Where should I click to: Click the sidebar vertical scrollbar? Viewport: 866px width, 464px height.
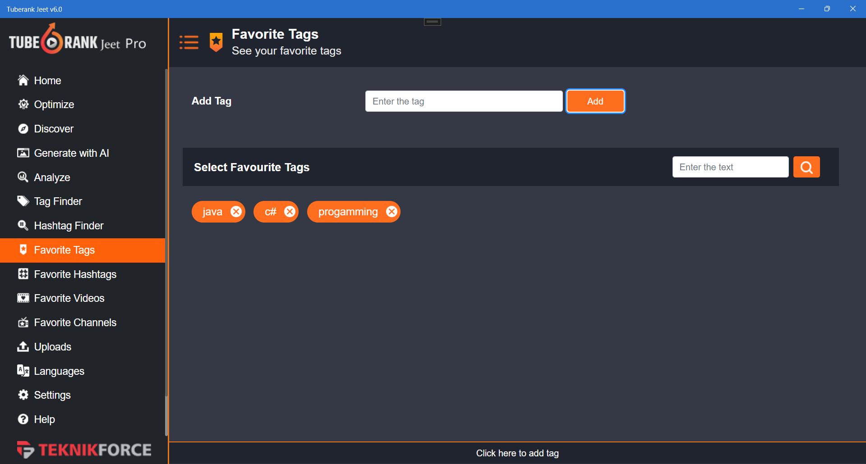click(x=166, y=252)
